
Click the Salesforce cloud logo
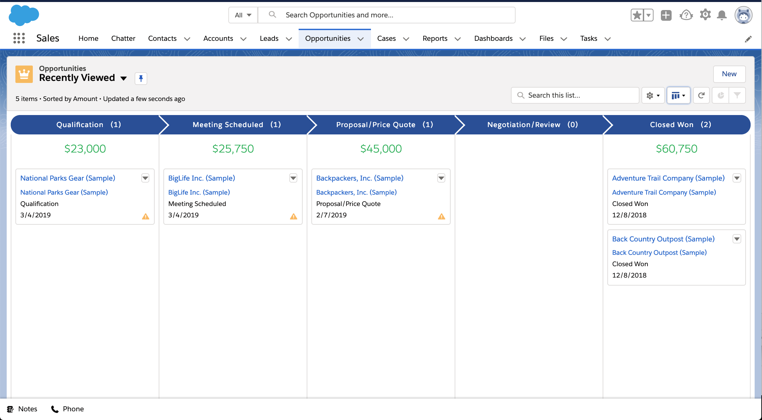24,15
